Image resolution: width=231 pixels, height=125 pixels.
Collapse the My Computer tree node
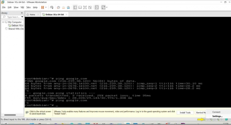coord(3,22)
